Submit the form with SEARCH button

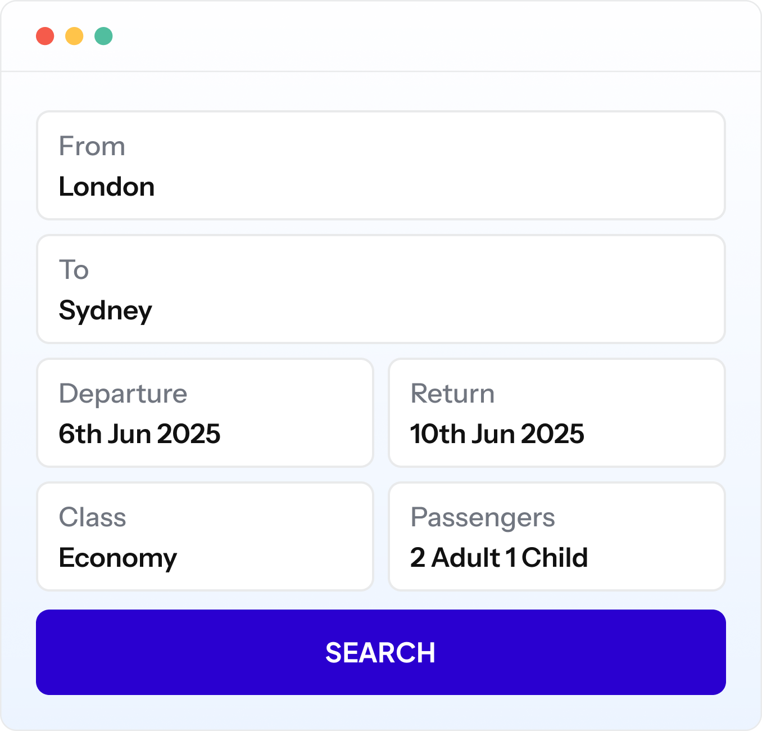click(381, 652)
